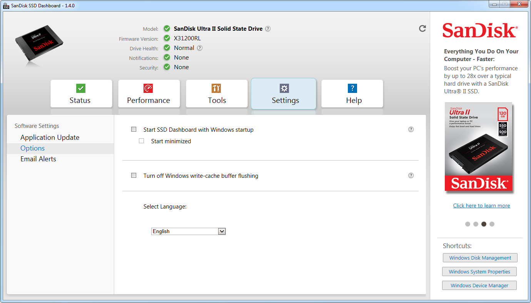
Task: Click the green check icon beside Security
Action: click(167, 67)
